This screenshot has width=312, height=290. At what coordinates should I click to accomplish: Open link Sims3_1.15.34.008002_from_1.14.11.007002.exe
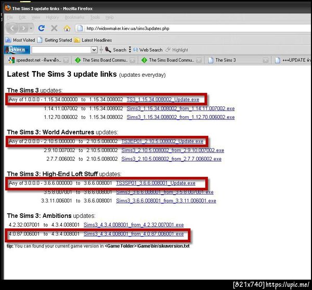pyautogui.click(x=180, y=108)
